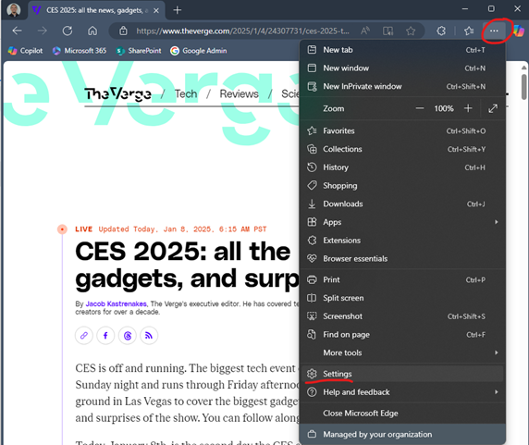The width and height of the screenshot is (529, 445).
Task: Choose Close Microsoft Edge
Action: [x=402, y=414]
